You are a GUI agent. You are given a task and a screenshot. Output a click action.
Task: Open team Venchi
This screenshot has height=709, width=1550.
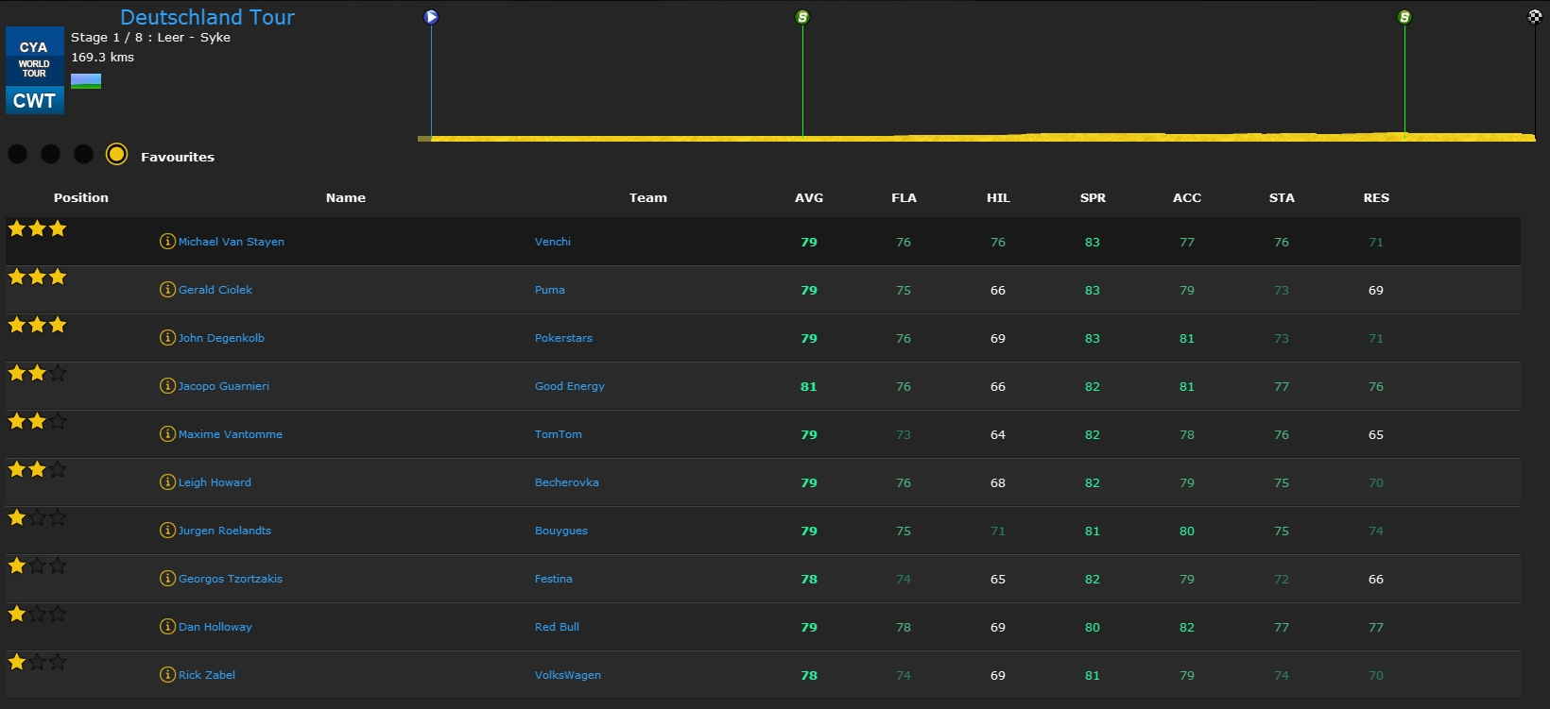(553, 242)
